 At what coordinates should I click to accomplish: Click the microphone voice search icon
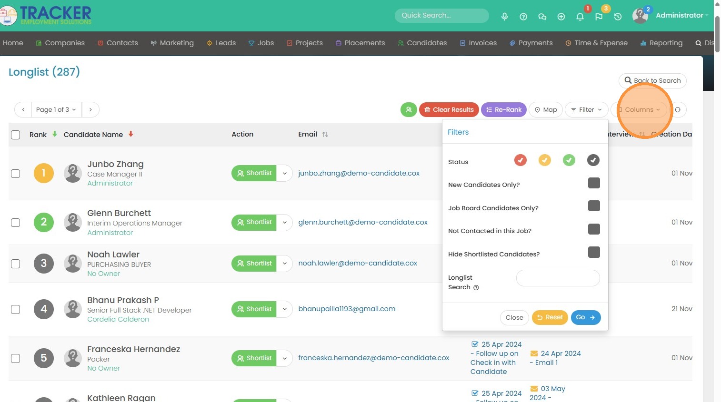pos(504,17)
